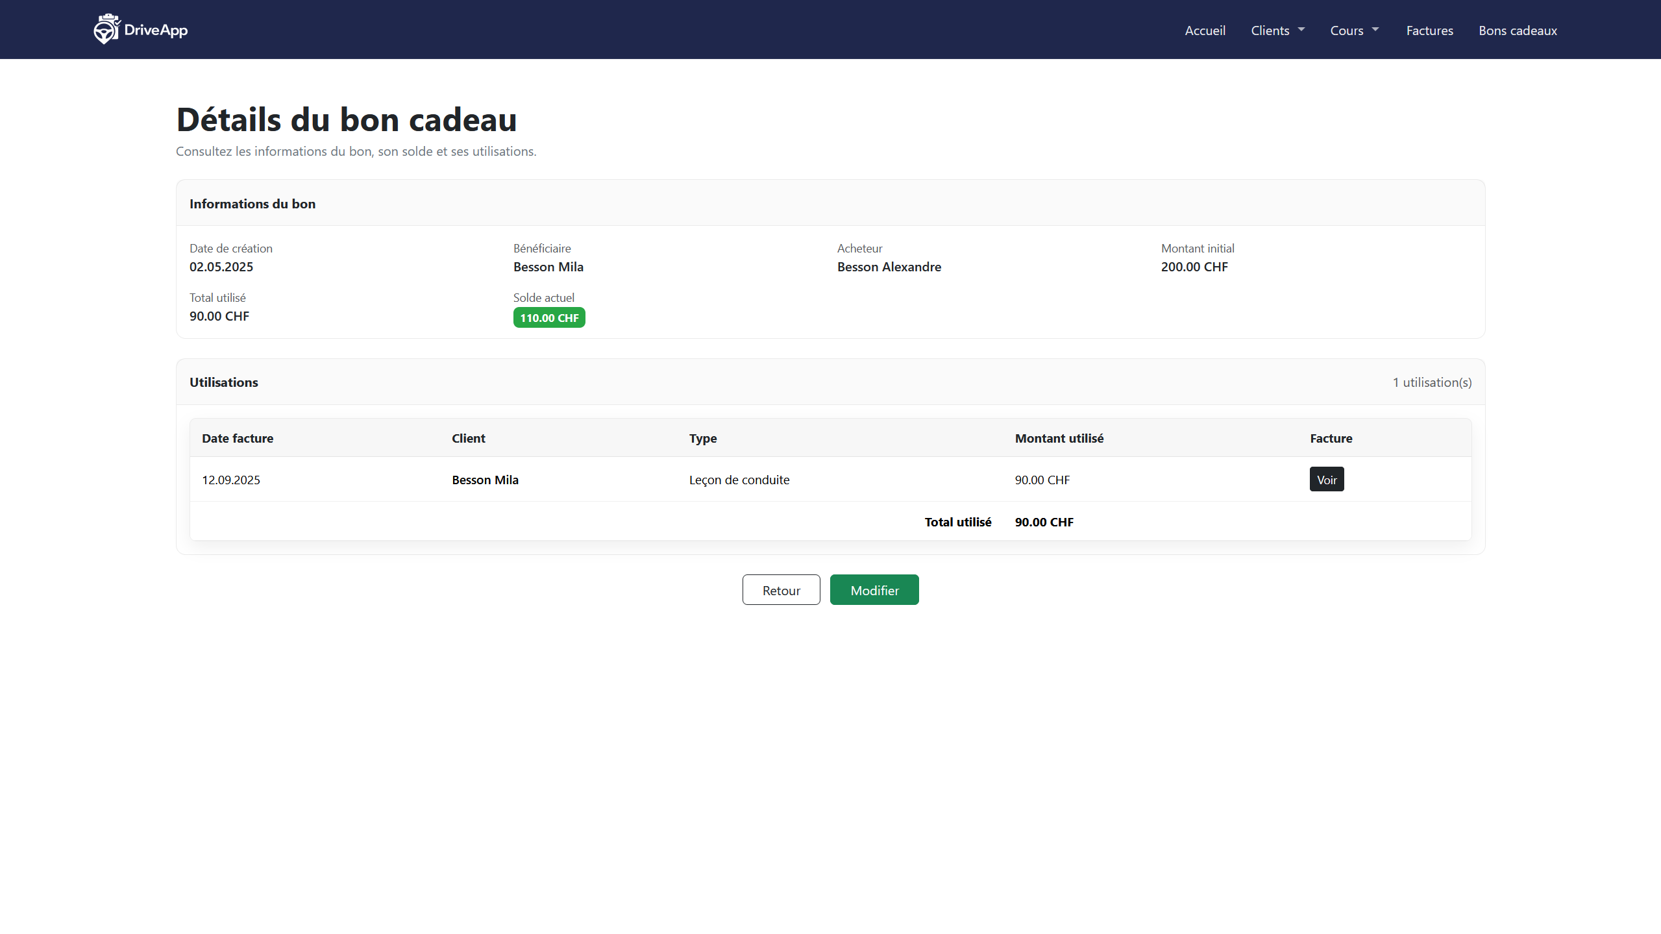Click the Besson Mila client in table
Image resolution: width=1661 pixels, height=934 pixels.
pyautogui.click(x=485, y=480)
